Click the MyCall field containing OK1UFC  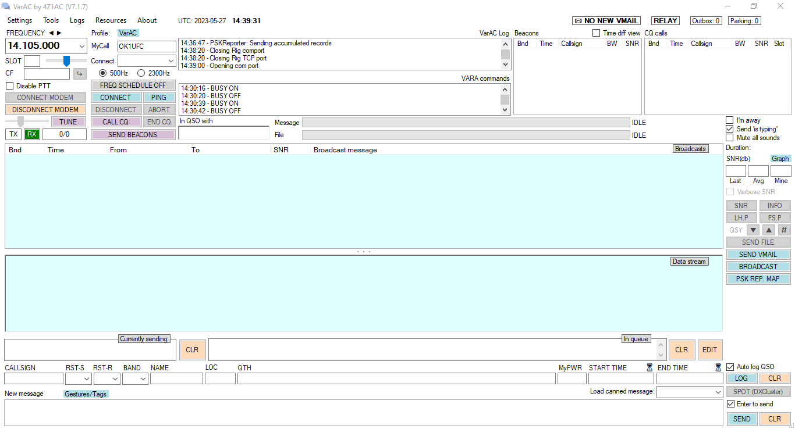146,47
